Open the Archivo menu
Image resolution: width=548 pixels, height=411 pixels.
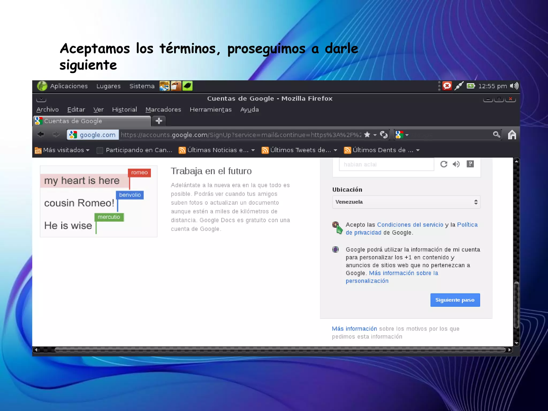click(47, 109)
